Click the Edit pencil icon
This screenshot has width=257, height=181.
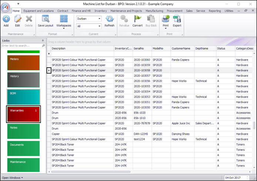pyautogui.click(x=17, y=19)
